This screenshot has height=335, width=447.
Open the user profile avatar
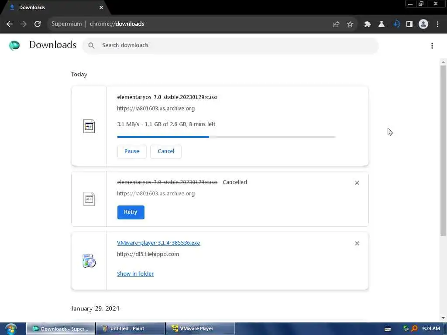(423, 24)
